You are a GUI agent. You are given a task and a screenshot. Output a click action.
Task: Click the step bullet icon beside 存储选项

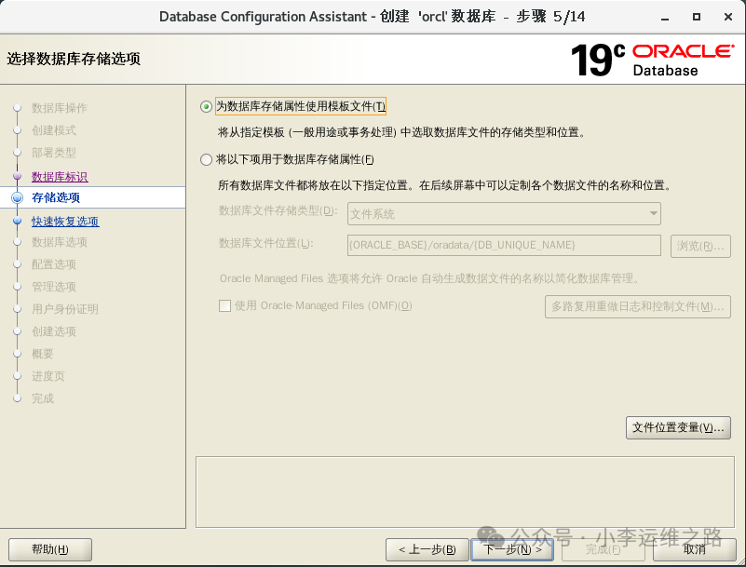(17, 197)
